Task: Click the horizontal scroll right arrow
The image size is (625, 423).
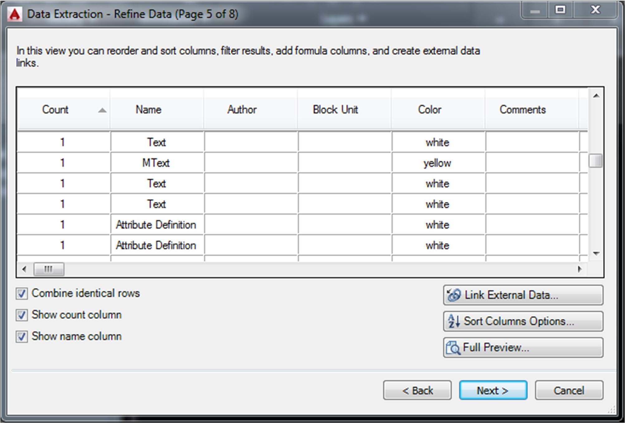Action: (x=580, y=269)
